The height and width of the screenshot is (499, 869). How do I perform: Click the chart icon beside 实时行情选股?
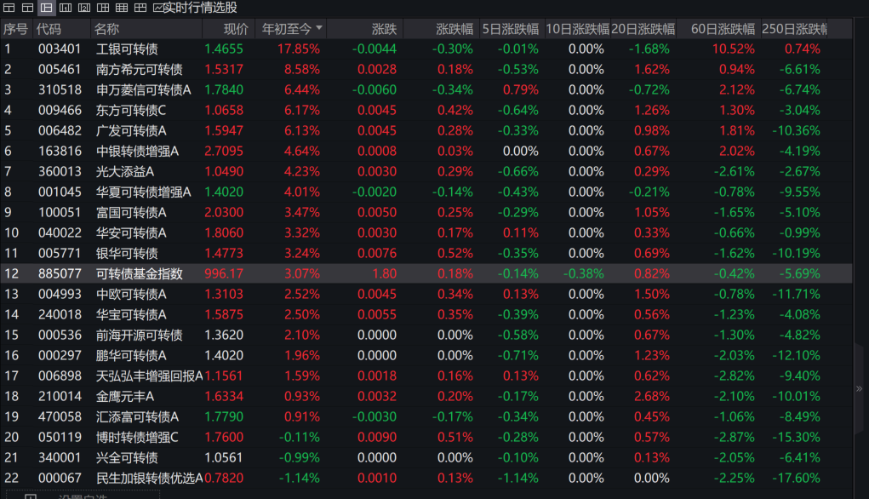[158, 8]
